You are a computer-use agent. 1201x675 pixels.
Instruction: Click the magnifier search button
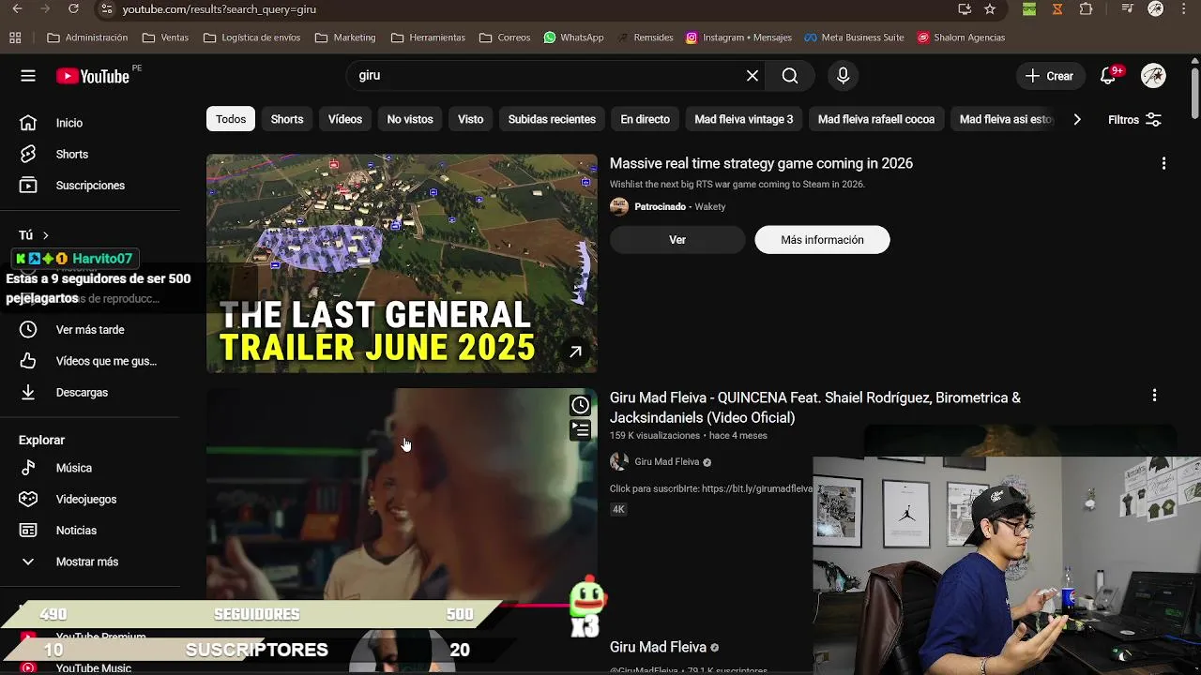[x=790, y=76]
